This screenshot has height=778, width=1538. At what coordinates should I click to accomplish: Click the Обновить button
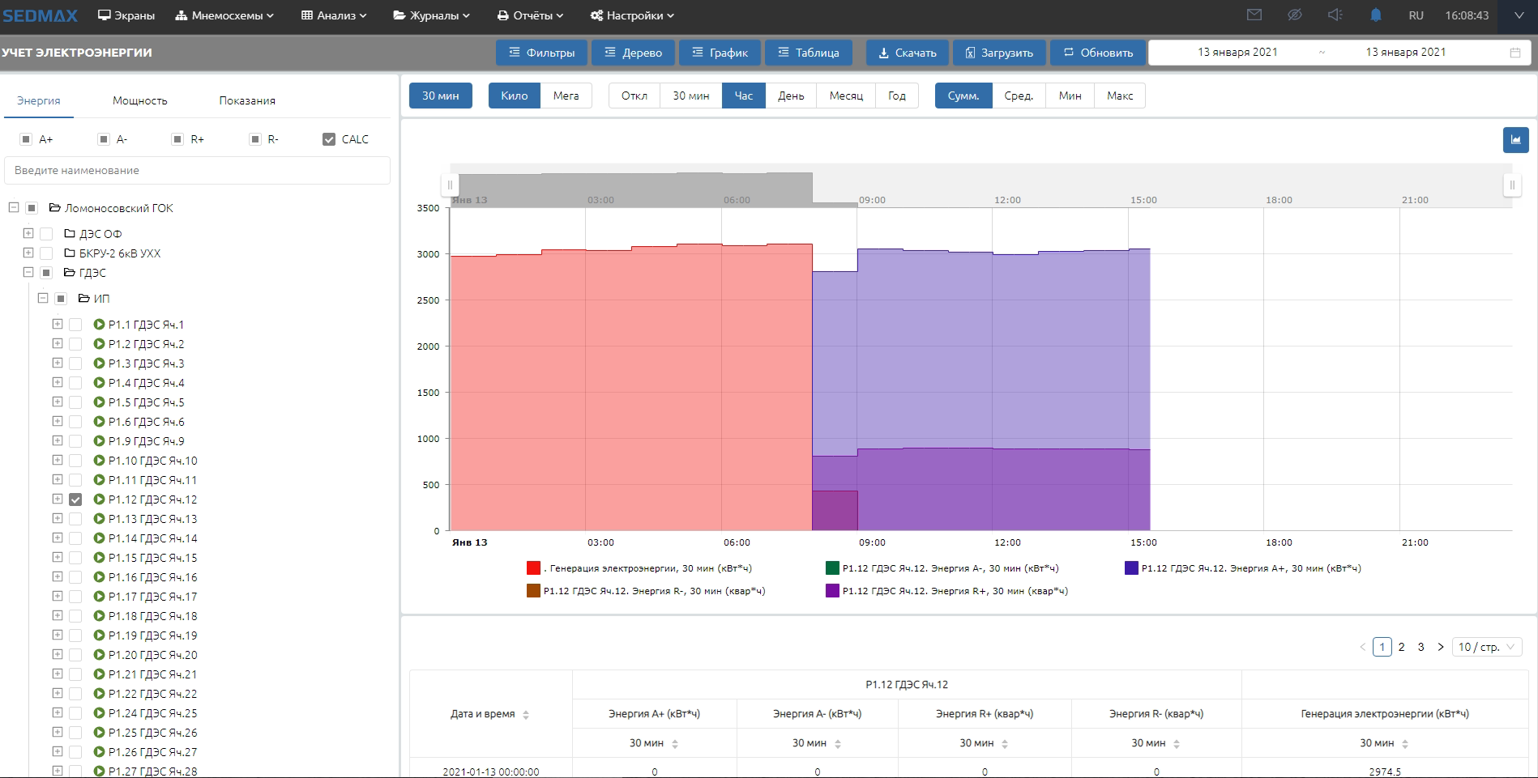[x=1098, y=53]
